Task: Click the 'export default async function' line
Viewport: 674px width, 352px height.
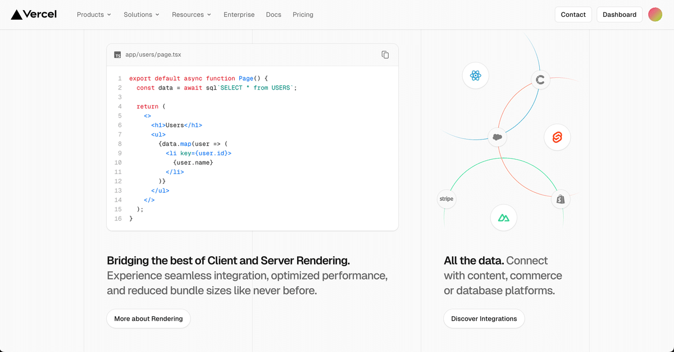Action: point(199,78)
